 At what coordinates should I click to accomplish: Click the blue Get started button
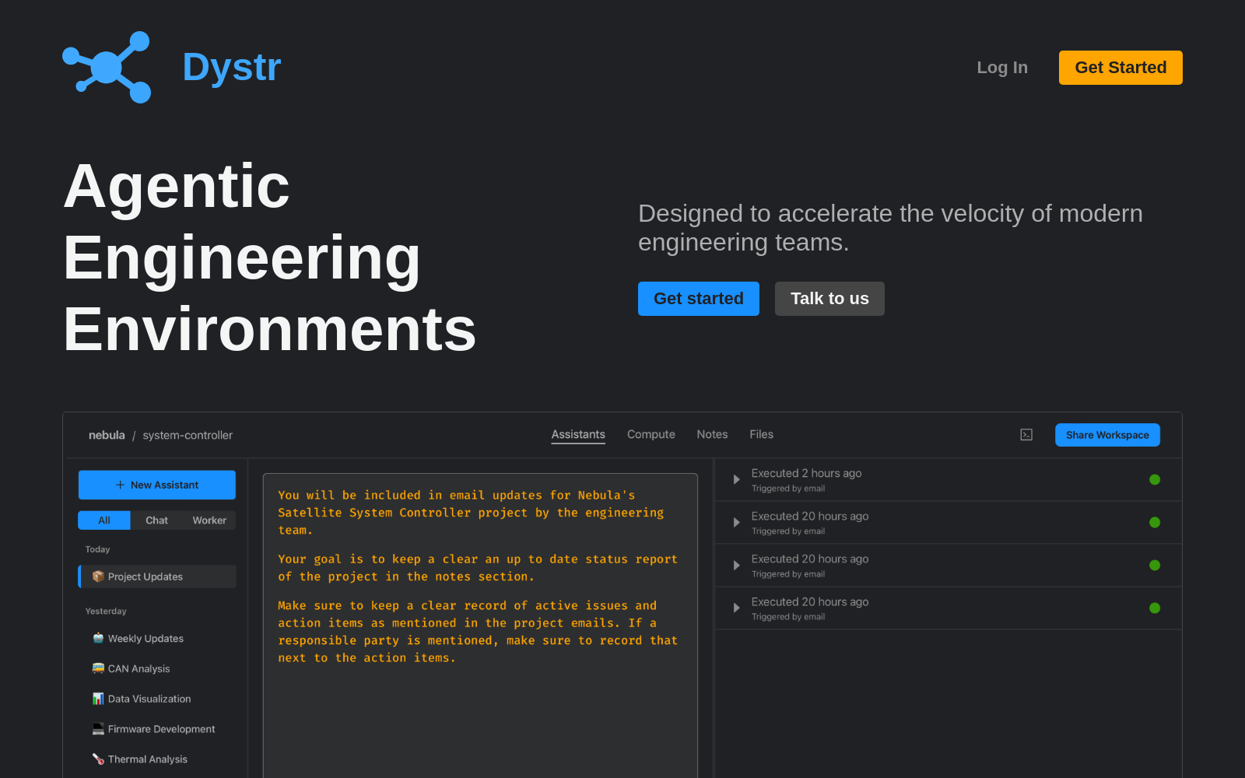point(699,299)
